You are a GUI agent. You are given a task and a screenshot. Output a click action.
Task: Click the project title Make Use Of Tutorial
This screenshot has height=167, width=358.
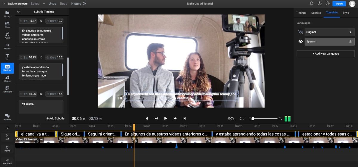(x=200, y=4)
